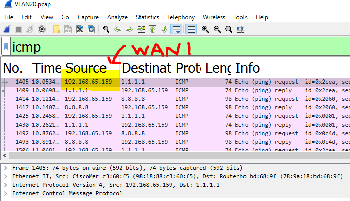The width and height of the screenshot is (350, 201).
Task: Expand Frame 1405 details row
Action: pyautogui.click(x=6, y=168)
